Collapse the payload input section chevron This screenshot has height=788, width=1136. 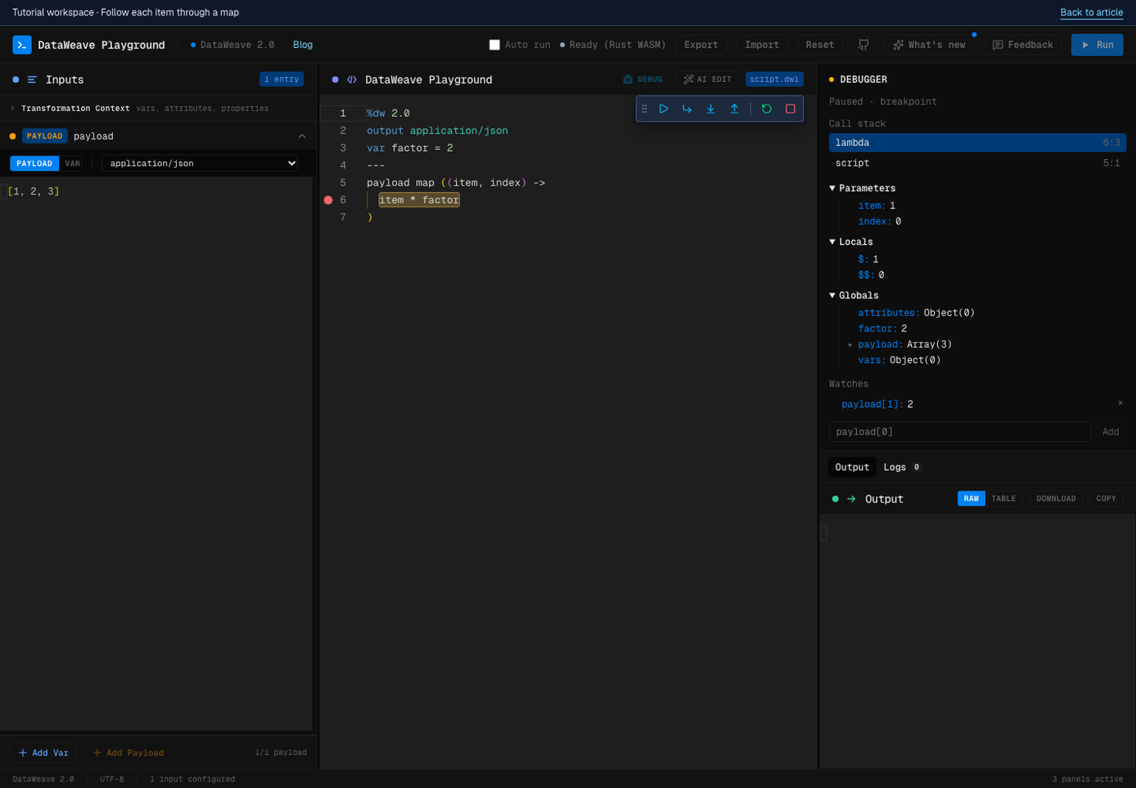[302, 136]
